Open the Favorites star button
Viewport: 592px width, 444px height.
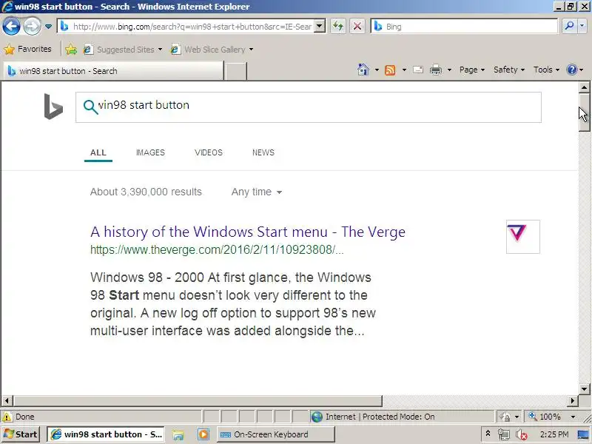[27, 49]
